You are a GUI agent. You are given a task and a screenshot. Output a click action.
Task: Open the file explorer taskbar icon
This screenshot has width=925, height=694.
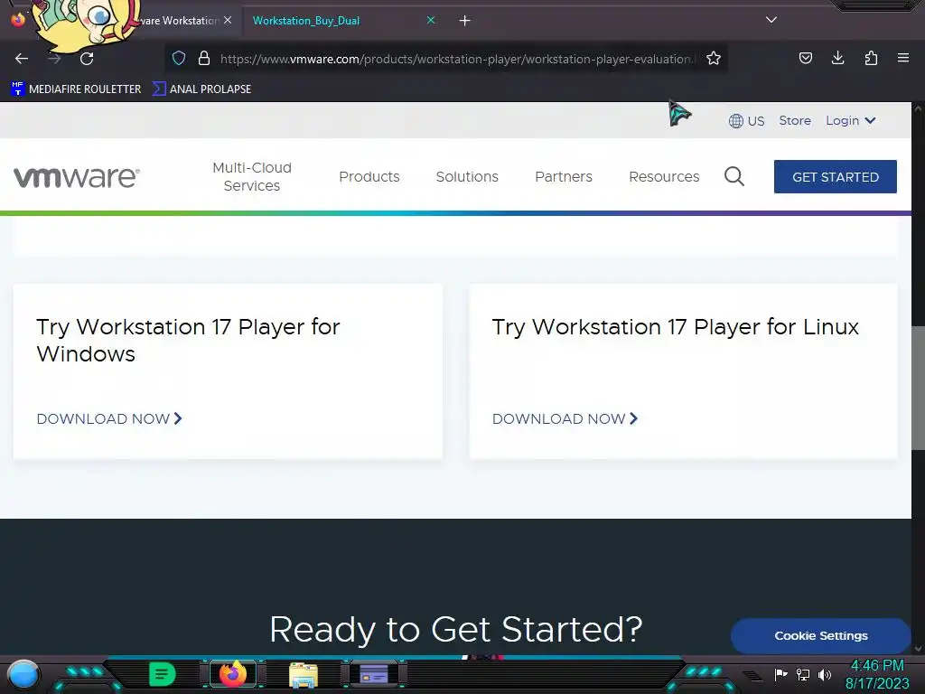coord(304,674)
